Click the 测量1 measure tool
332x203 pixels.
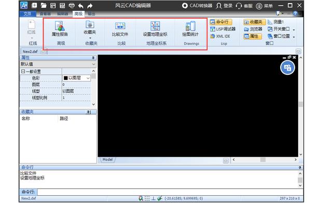275,22
